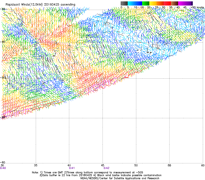The image size is (205, 180).
Task: Click the cyan-blue 5-15 knots legend swatch
Action: point(135,3)
